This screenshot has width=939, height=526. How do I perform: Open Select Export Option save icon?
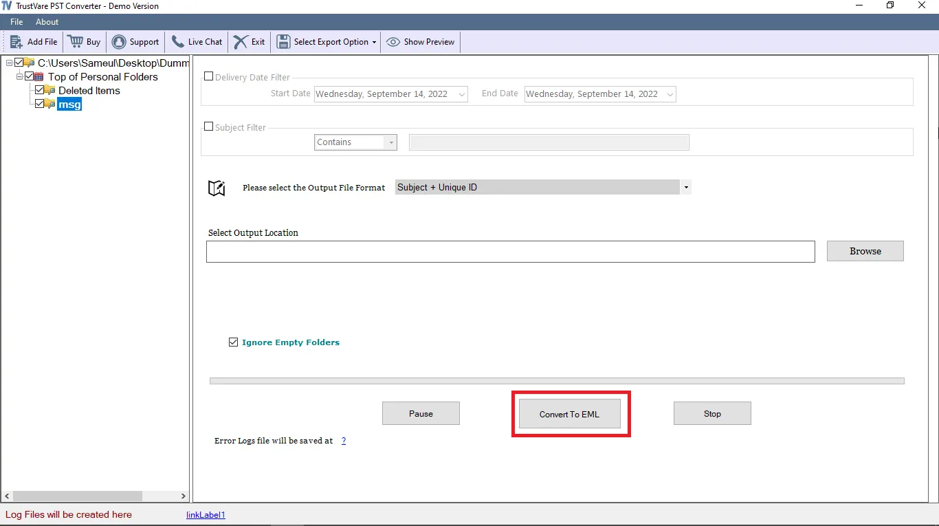tap(283, 41)
